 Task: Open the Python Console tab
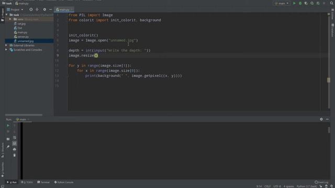(x=64, y=182)
